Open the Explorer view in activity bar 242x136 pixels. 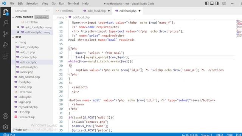(x=5, y=12)
